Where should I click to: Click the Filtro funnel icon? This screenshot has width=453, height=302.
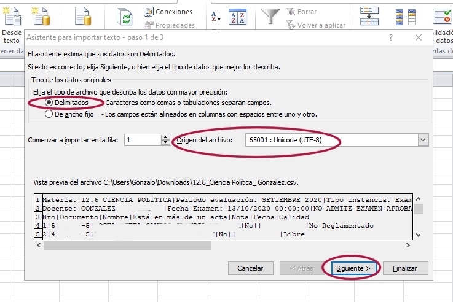pyautogui.click(x=269, y=17)
